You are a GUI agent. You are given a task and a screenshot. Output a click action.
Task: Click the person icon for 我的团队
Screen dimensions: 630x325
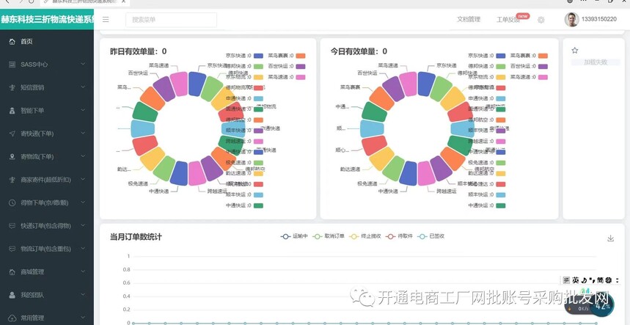point(12,295)
